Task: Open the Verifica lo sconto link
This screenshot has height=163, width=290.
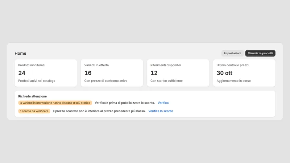Action: click(161, 111)
